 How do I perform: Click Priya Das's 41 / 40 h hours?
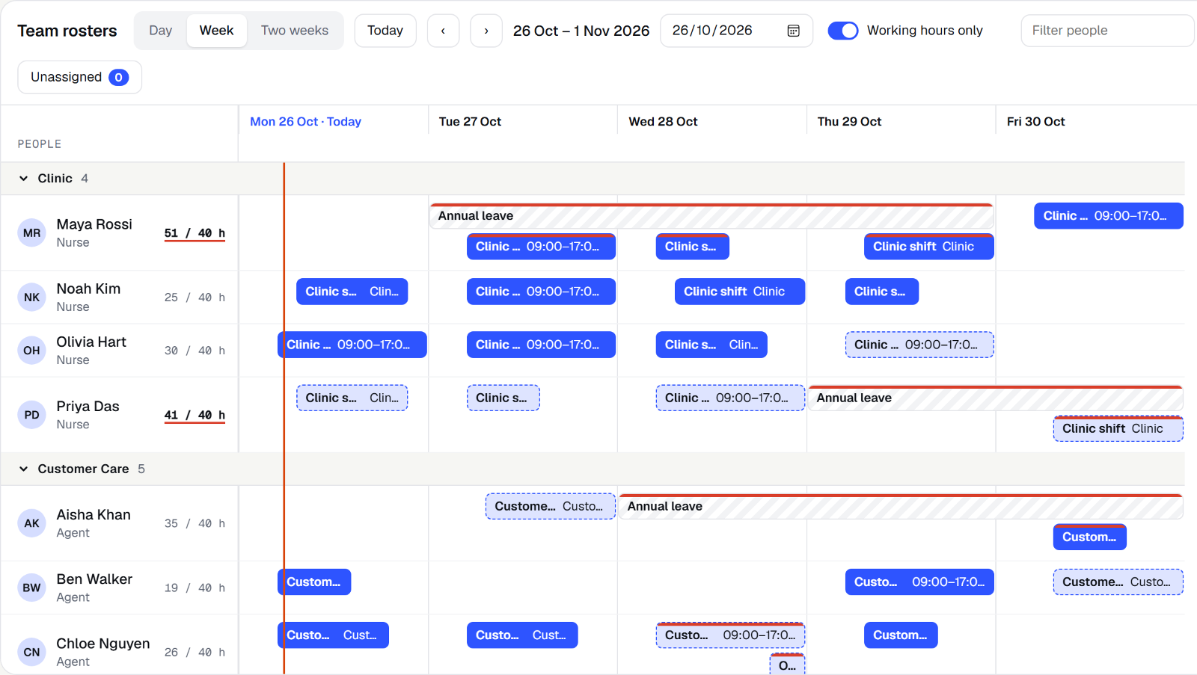point(195,415)
